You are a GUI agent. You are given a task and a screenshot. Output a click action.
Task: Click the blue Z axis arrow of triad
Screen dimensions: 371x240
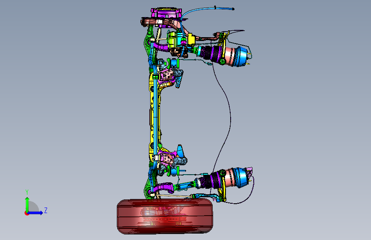point(35,213)
